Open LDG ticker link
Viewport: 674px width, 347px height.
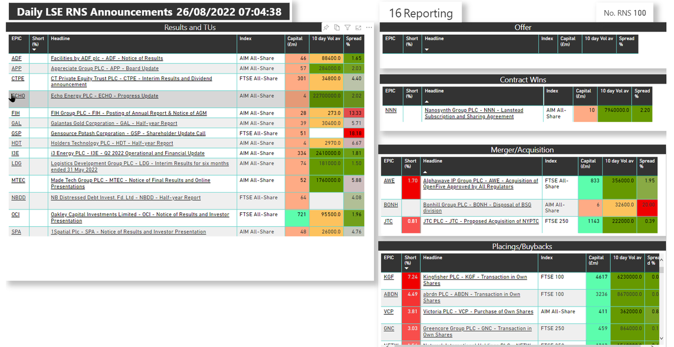16,163
